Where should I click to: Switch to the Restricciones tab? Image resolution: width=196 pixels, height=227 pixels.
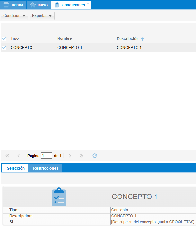point(46,168)
